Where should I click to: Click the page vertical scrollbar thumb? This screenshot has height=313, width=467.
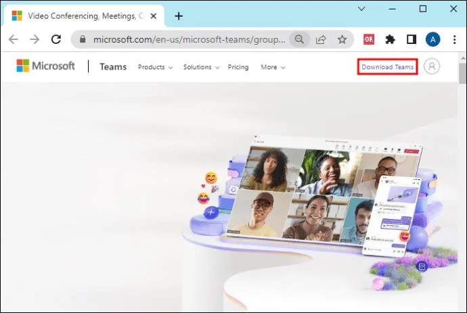point(462,73)
